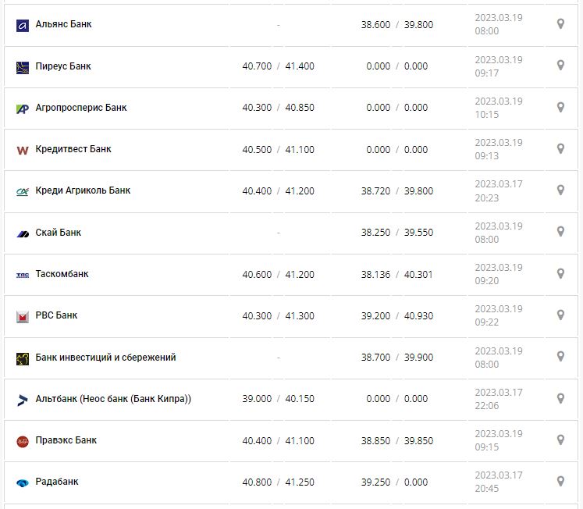Open map pin for Скай Банк
583x509 pixels.
560,232
